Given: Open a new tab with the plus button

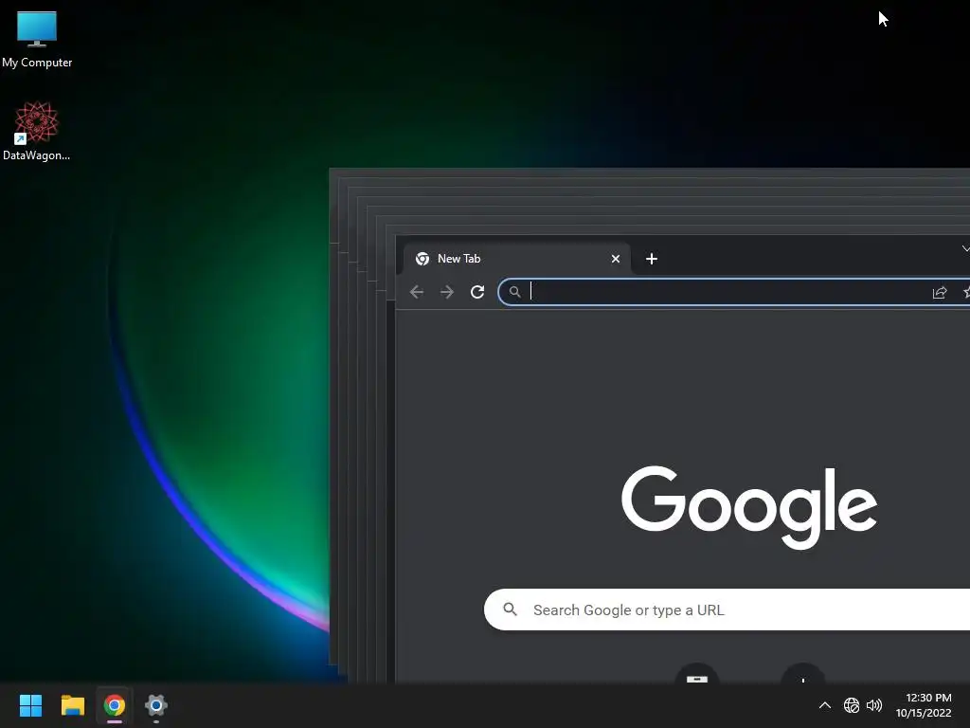Looking at the screenshot, I should click(x=652, y=259).
